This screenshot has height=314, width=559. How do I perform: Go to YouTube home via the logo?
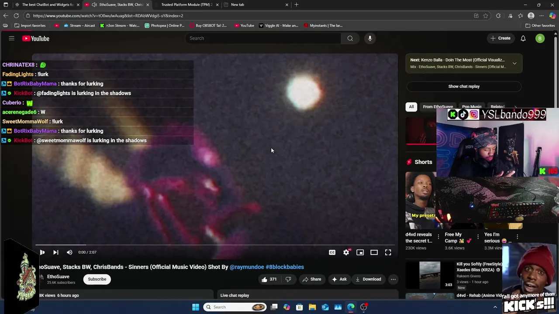point(36,38)
